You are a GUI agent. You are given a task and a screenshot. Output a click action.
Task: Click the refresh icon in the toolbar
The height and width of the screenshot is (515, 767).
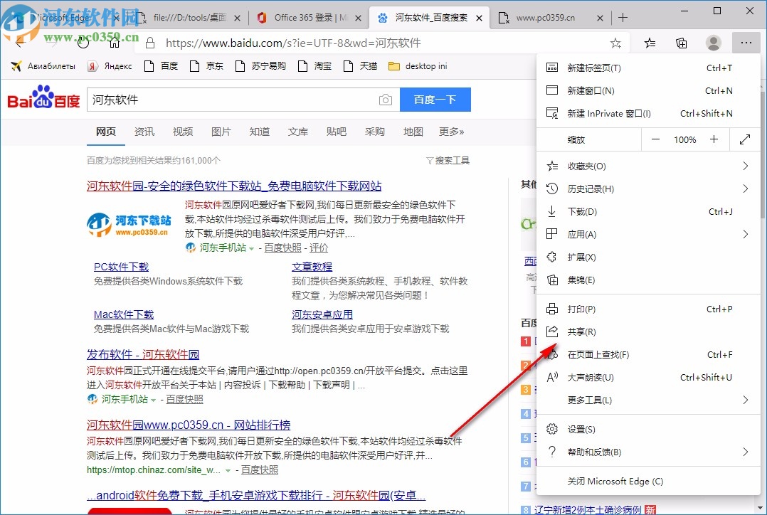tap(83, 42)
